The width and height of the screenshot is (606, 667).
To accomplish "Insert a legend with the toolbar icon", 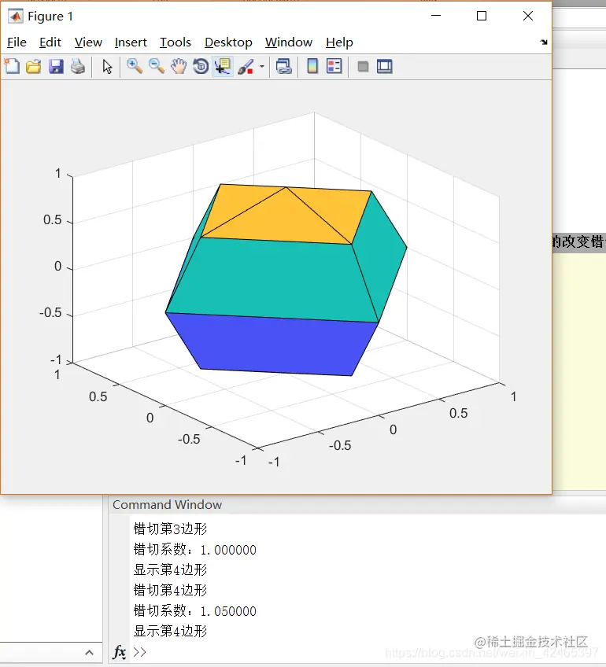I will [x=334, y=66].
